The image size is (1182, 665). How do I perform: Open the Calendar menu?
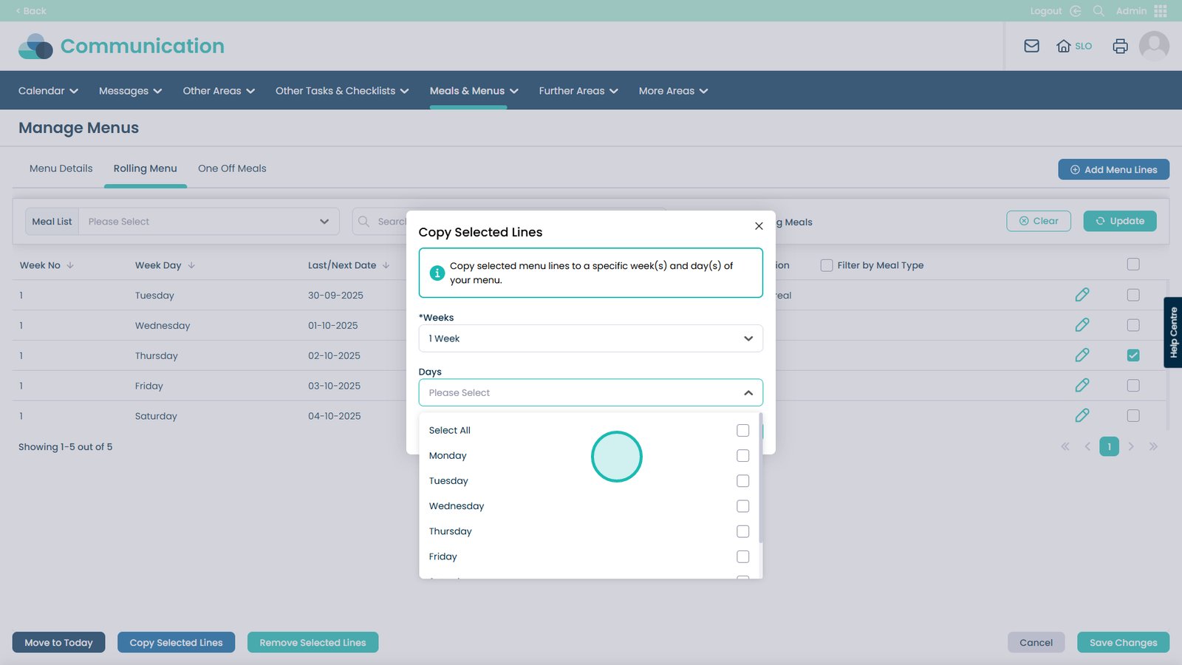click(48, 91)
